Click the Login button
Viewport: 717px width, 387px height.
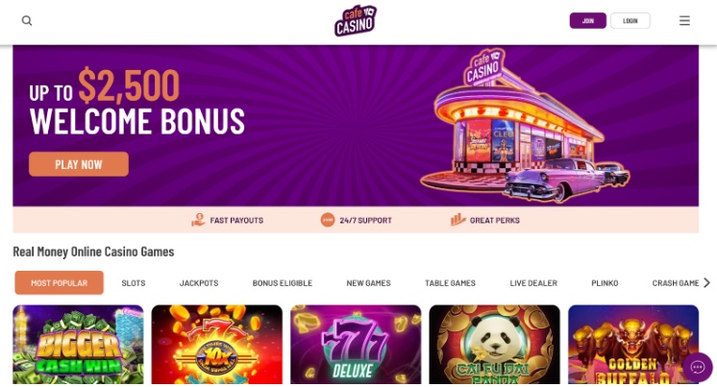630,20
